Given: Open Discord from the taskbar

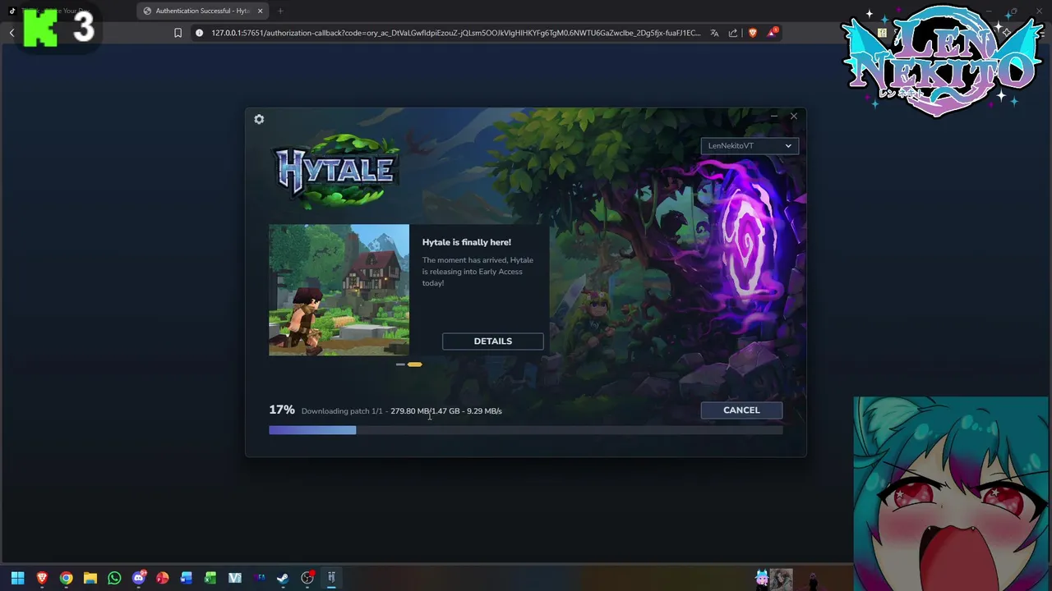Looking at the screenshot, I should pos(139,578).
